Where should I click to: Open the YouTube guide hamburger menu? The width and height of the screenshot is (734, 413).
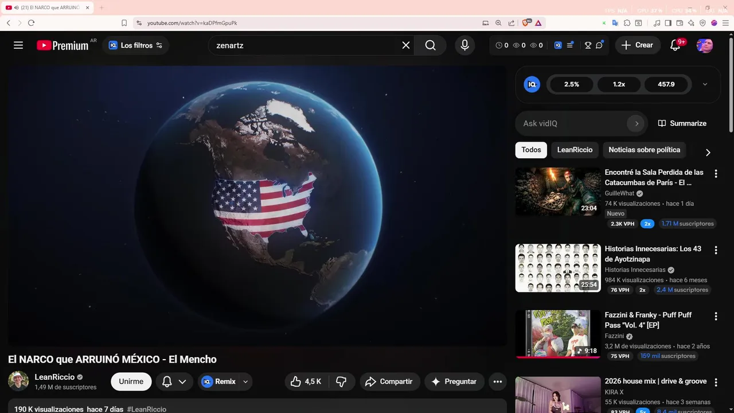coord(18,45)
